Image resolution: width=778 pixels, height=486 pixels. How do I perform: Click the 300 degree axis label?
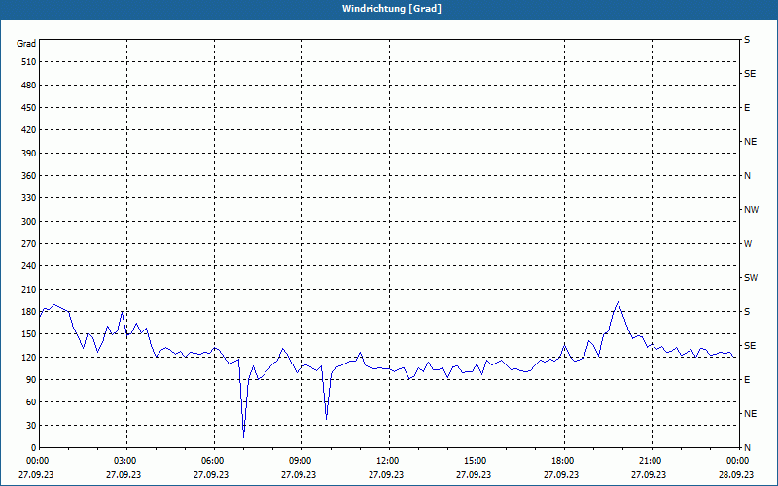point(29,222)
